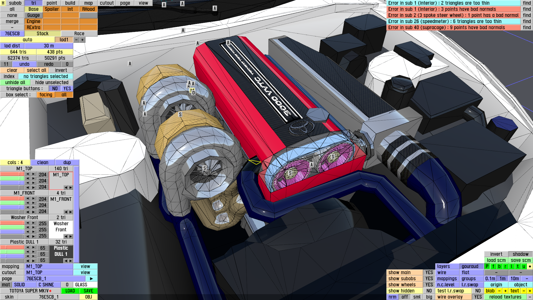Viewport: 533px width, 300px height.
Task: Open the mapping M1_TOP selector
Action: point(49,266)
